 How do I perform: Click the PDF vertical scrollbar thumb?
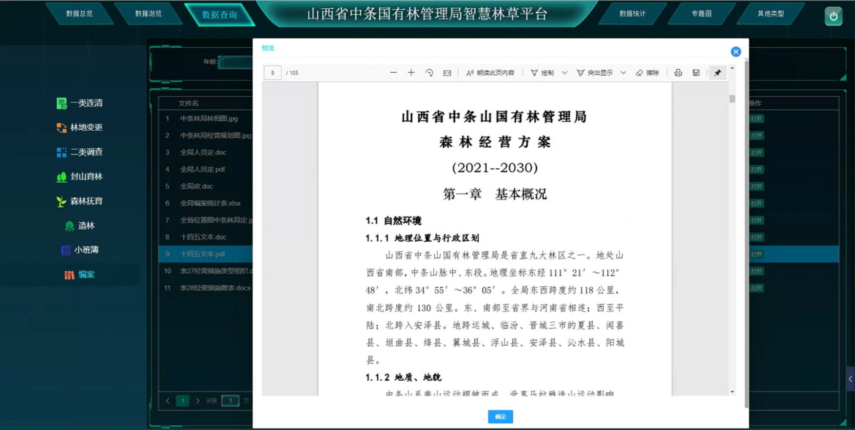coord(732,99)
